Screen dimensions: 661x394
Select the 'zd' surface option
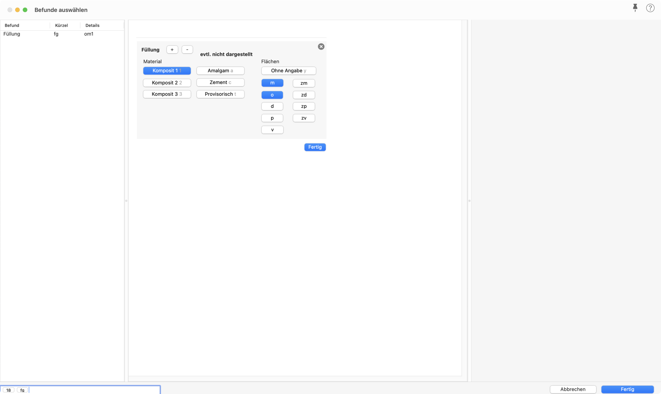point(303,95)
